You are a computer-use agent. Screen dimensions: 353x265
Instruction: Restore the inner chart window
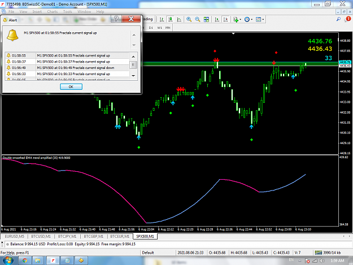coord(344,12)
